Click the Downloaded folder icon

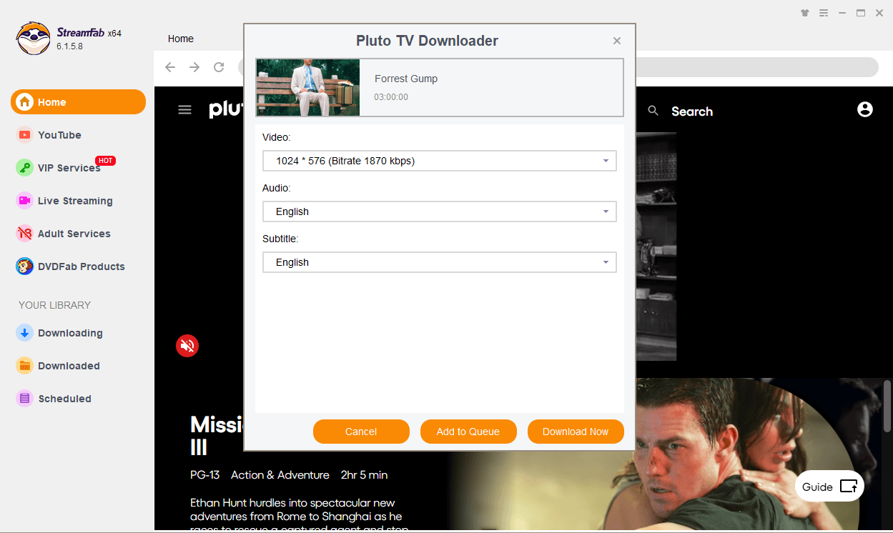coord(25,366)
